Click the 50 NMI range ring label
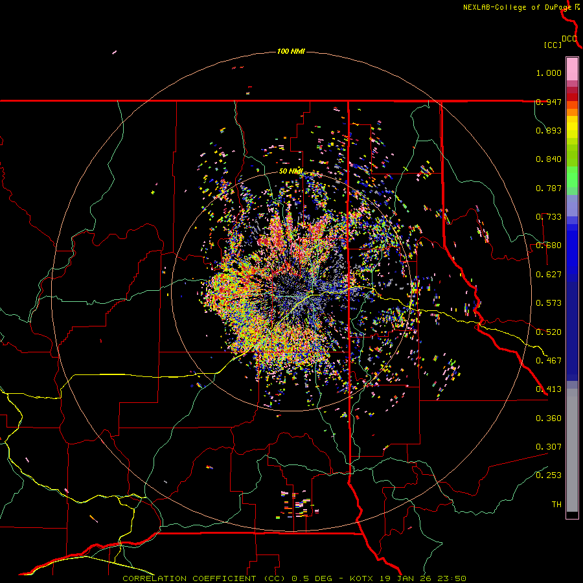Image resolution: width=583 pixels, height=583 pixels. point(291,172)
